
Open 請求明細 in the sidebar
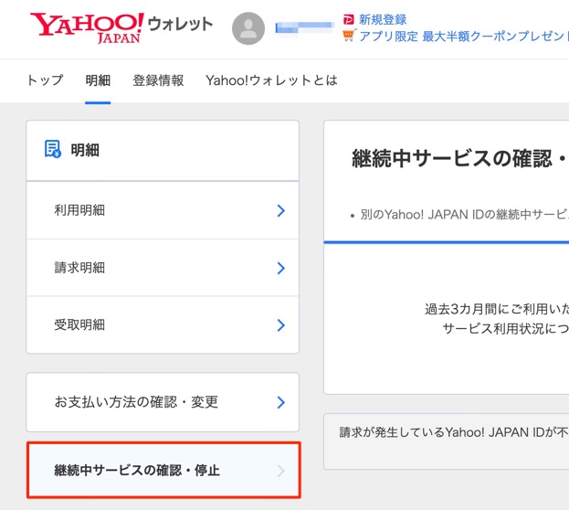[x=163, y=268]
